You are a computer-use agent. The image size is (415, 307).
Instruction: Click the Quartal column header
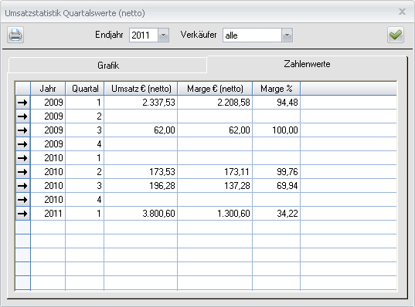pos(85,89)
